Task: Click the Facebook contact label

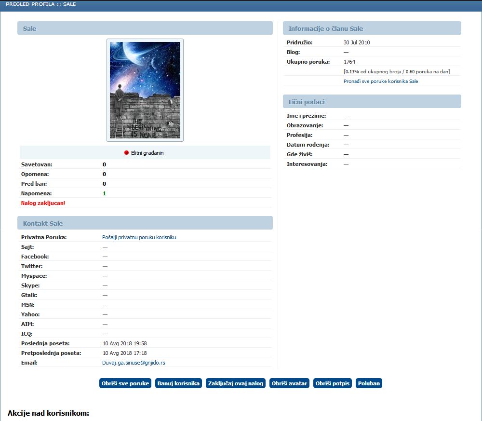Action: [x=35, y=257]
